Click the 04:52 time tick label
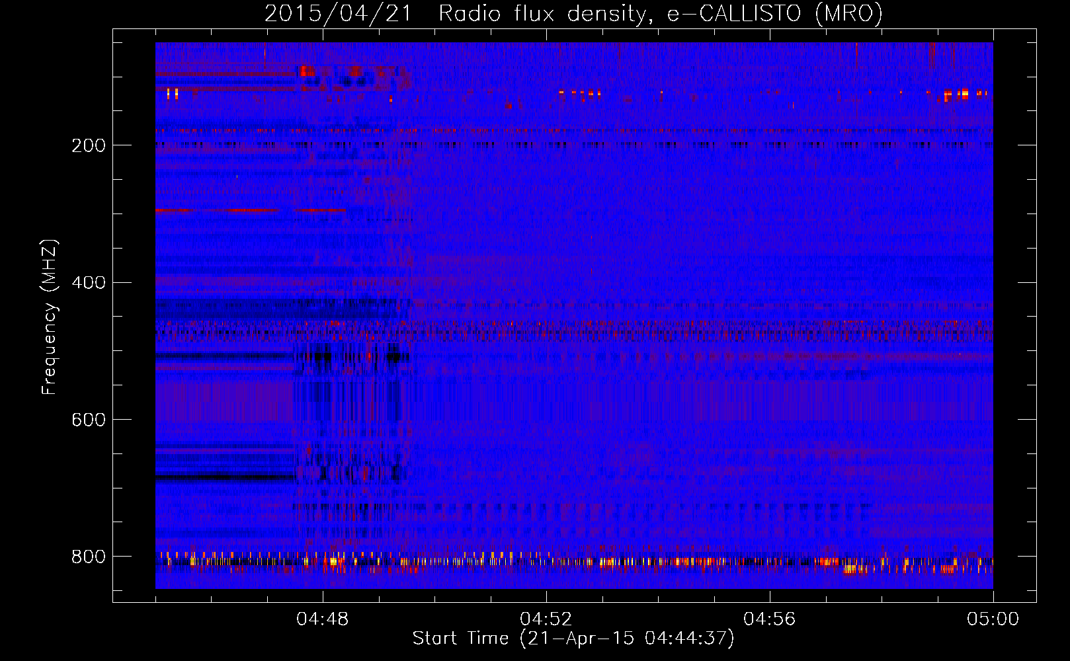 (x=546, y=619)
